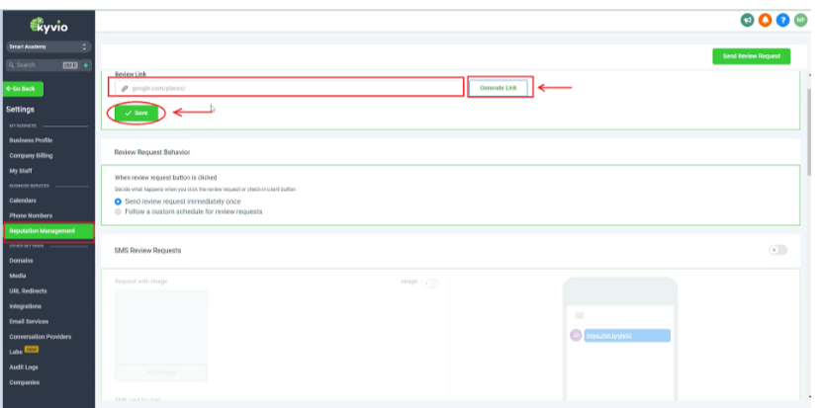
Task: Open Reputation Management settings
Action: click(x=47, y=230)
